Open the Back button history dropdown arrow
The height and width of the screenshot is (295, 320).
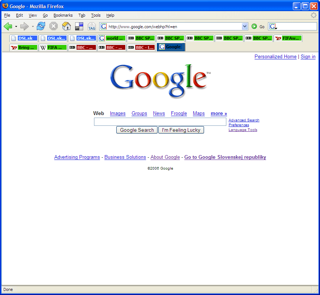pyautogui.click(x=16, y=26)
